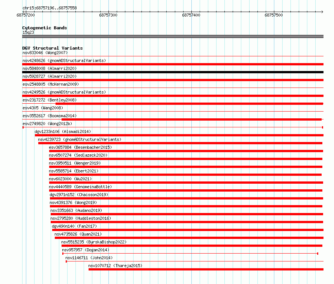The width and height of the screenshot is (334, 284).
Task: Select nsv4735826 (Quan2021) label
Action: click(x=78, y=234)
